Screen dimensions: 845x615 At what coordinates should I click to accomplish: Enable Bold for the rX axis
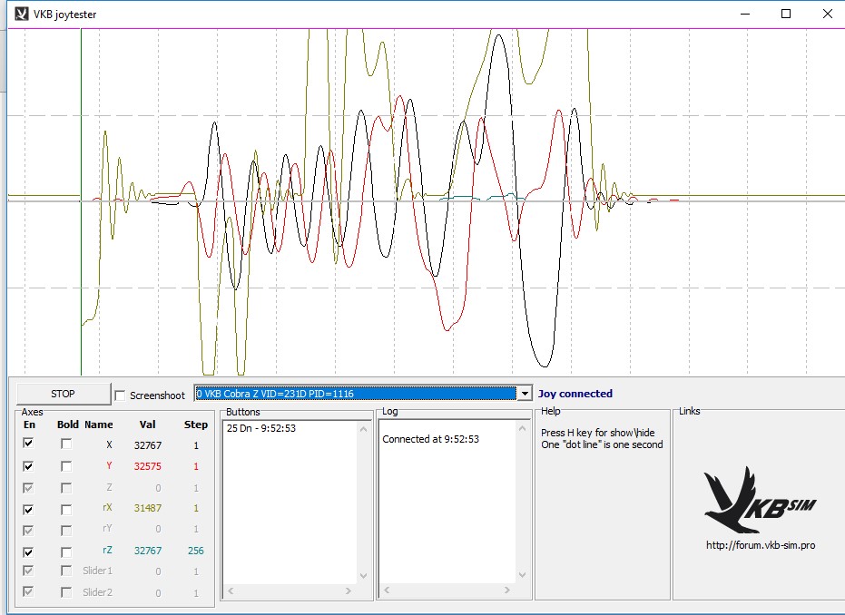(66, 510)
